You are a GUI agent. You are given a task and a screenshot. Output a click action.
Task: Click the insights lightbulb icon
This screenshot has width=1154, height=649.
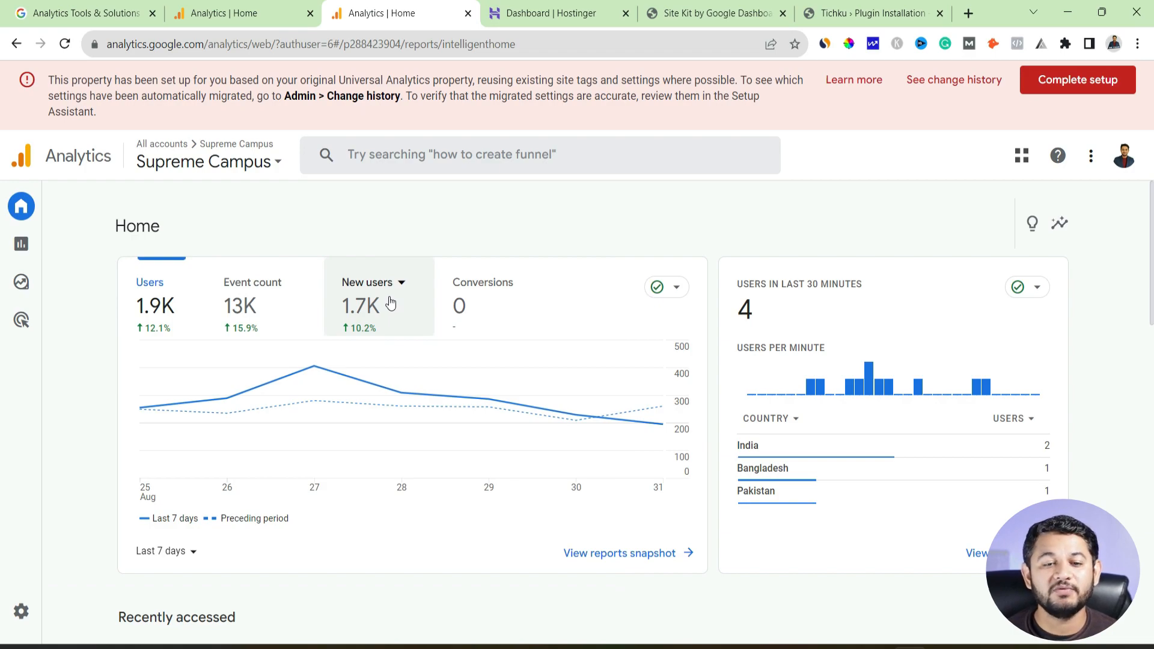pos(1032,224)
